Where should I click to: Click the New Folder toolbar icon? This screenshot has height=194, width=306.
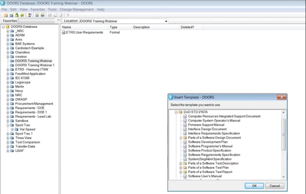(6, 15)
